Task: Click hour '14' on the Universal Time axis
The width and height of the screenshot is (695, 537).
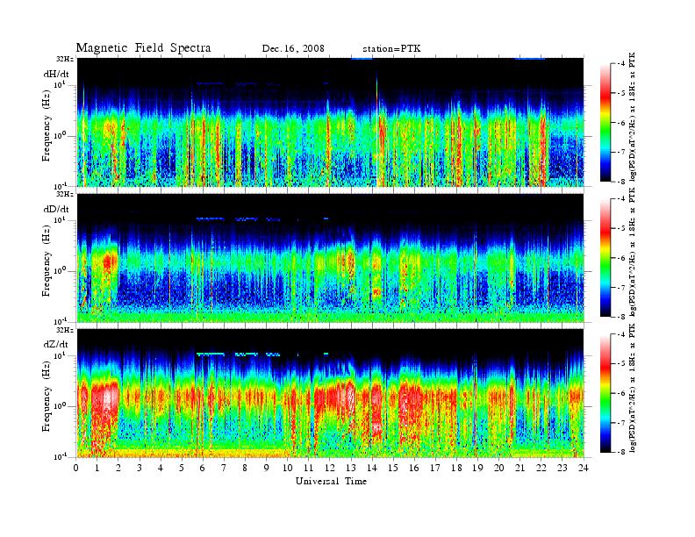Action: tap(372, 469)
